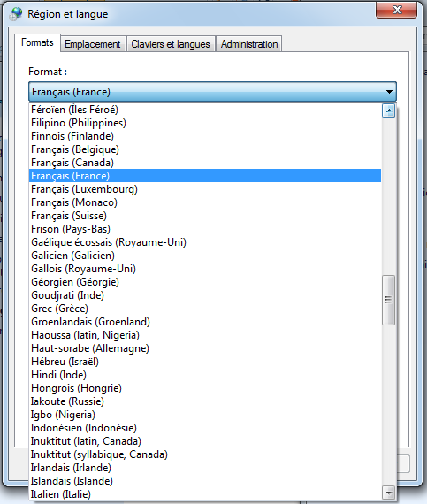Screen dimensions: 427x504
Task: Click the globe icon in title bar
Action: pos(16,14)
